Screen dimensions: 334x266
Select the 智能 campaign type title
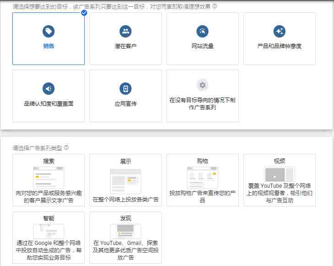49,218
